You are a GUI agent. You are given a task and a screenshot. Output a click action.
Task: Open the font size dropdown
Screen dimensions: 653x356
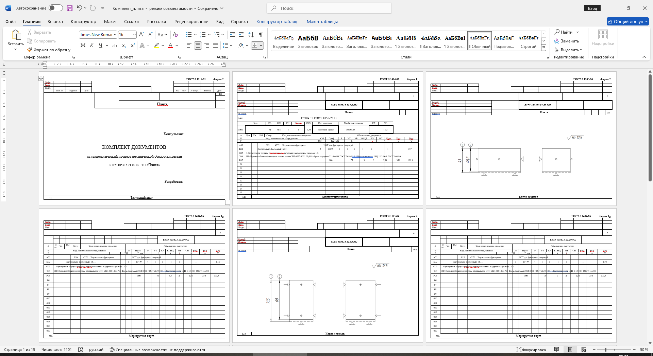(x=134, y=35)
